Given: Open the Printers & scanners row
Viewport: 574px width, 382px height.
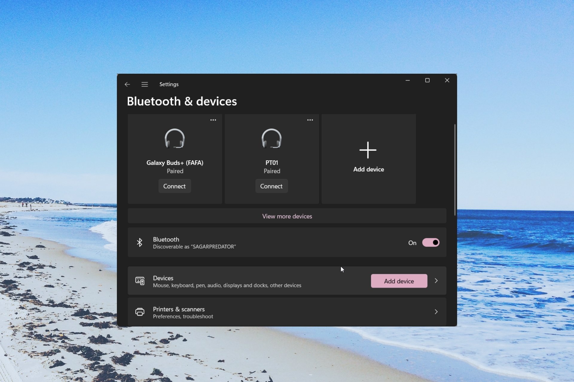Looking at the screenshot, I should 287,312.
